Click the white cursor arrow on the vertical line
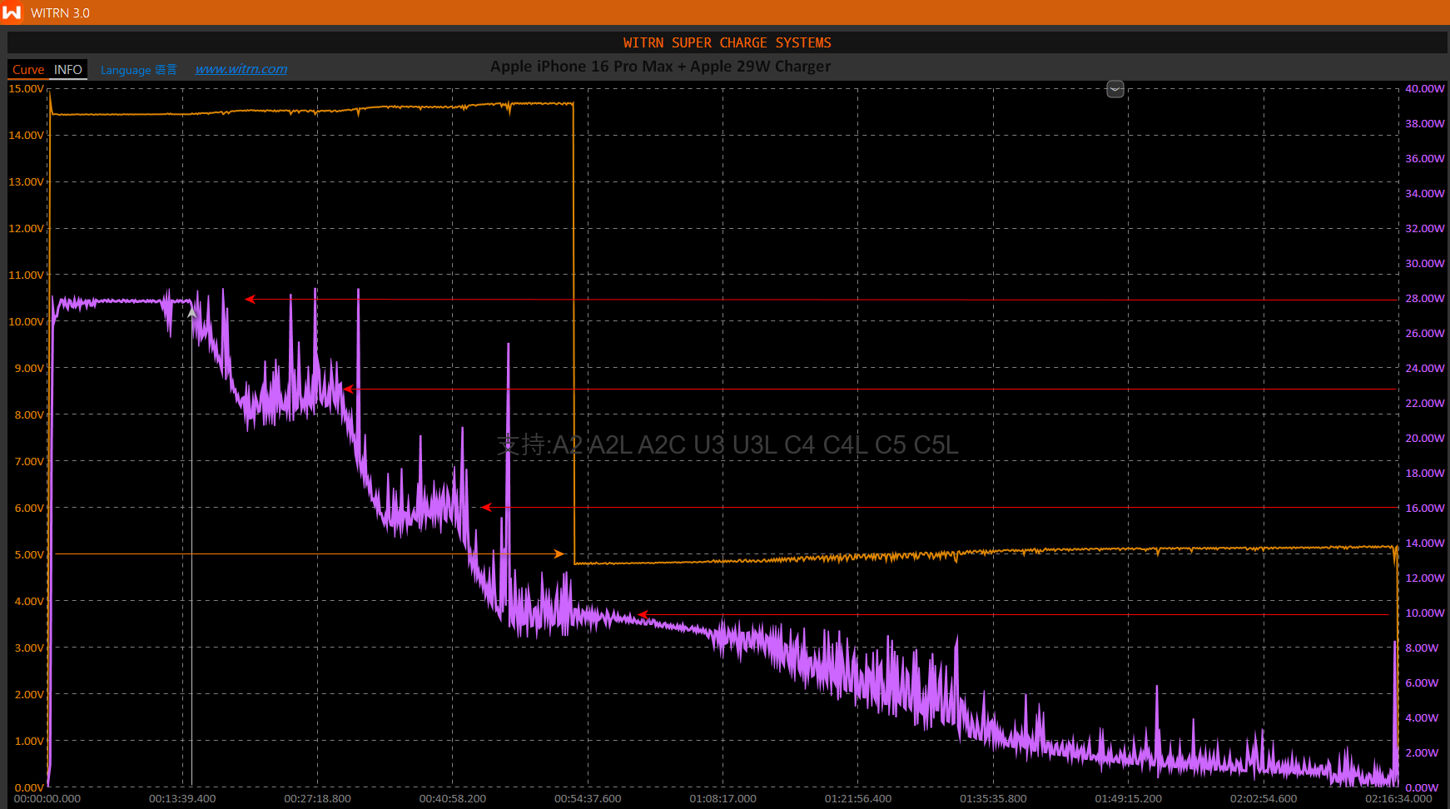 (x=192, y=312)
